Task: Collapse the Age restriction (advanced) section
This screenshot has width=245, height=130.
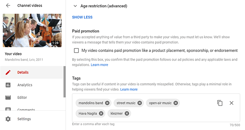Action: coord(75,6)
